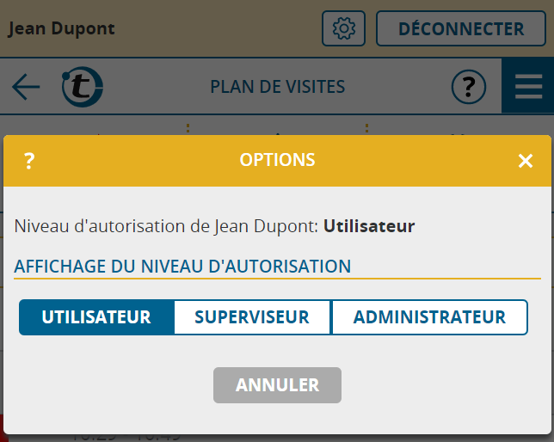
Task: Open the hamburger menu
Action: click(x=528, y=87)
